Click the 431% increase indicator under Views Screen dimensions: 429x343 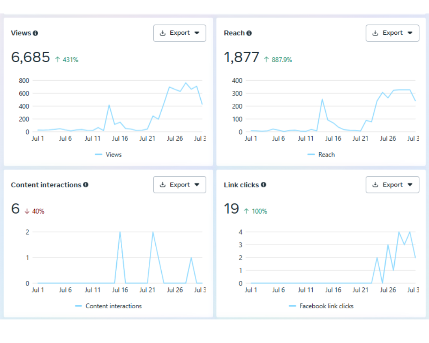pos(67,60)
